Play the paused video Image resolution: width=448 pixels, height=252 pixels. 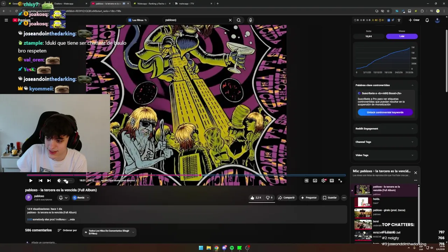[31, 181]
